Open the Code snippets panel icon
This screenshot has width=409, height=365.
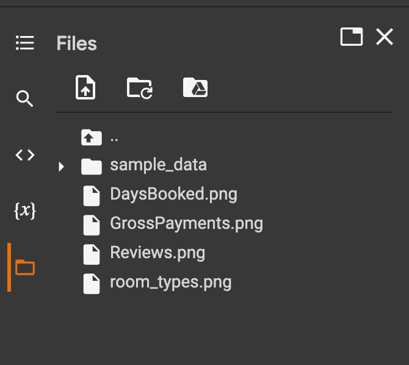25,155
